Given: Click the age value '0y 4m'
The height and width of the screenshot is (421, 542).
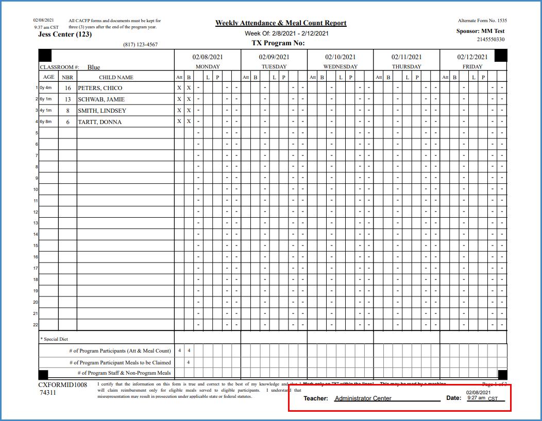Looking at the screenshot, I should point(46,87).
